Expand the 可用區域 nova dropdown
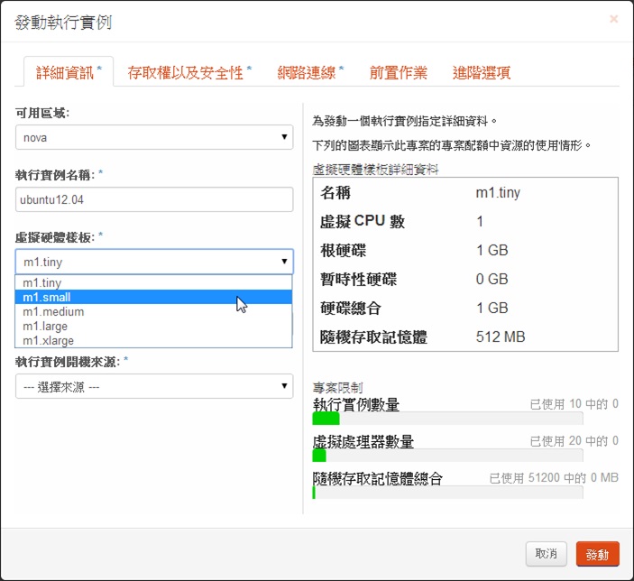Viewport: 634px width, 581px height. click(154, 137)
